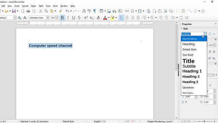This screenshot has width=218, height=123.
Task: Open the Font Name dropdown arrow
Action: pos(48,18)
